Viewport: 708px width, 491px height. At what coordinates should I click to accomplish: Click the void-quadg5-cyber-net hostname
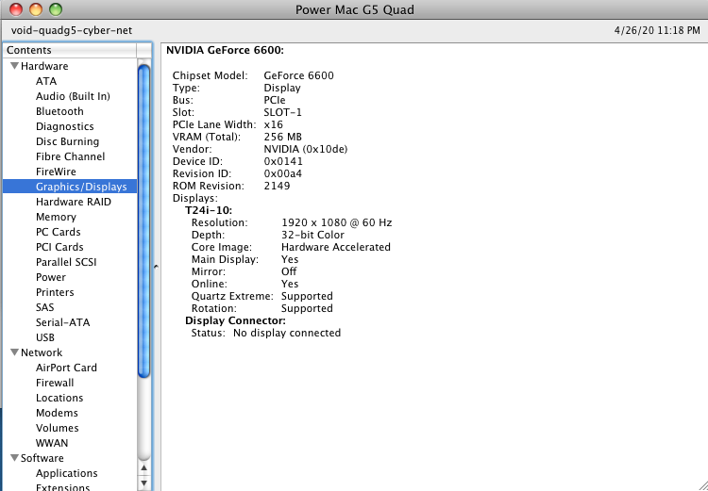pos(72,31)
